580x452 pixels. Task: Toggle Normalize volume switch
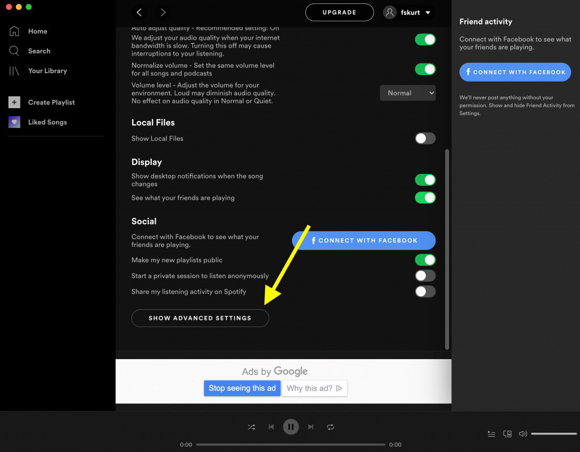[x=425, y=69]
